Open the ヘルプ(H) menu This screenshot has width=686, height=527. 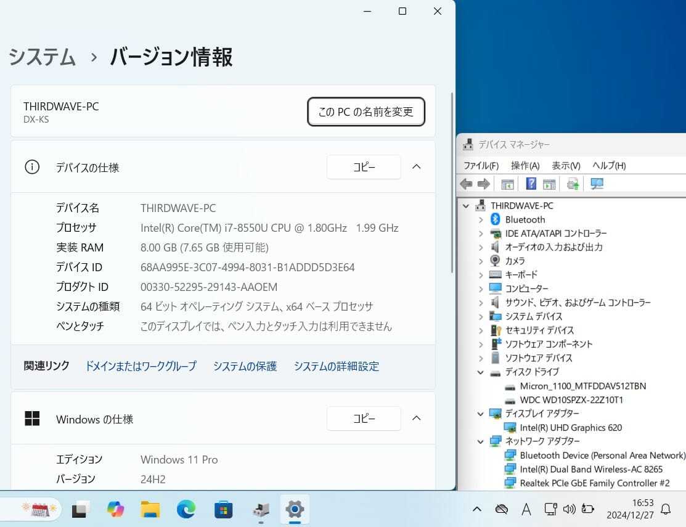click(609, 166)
